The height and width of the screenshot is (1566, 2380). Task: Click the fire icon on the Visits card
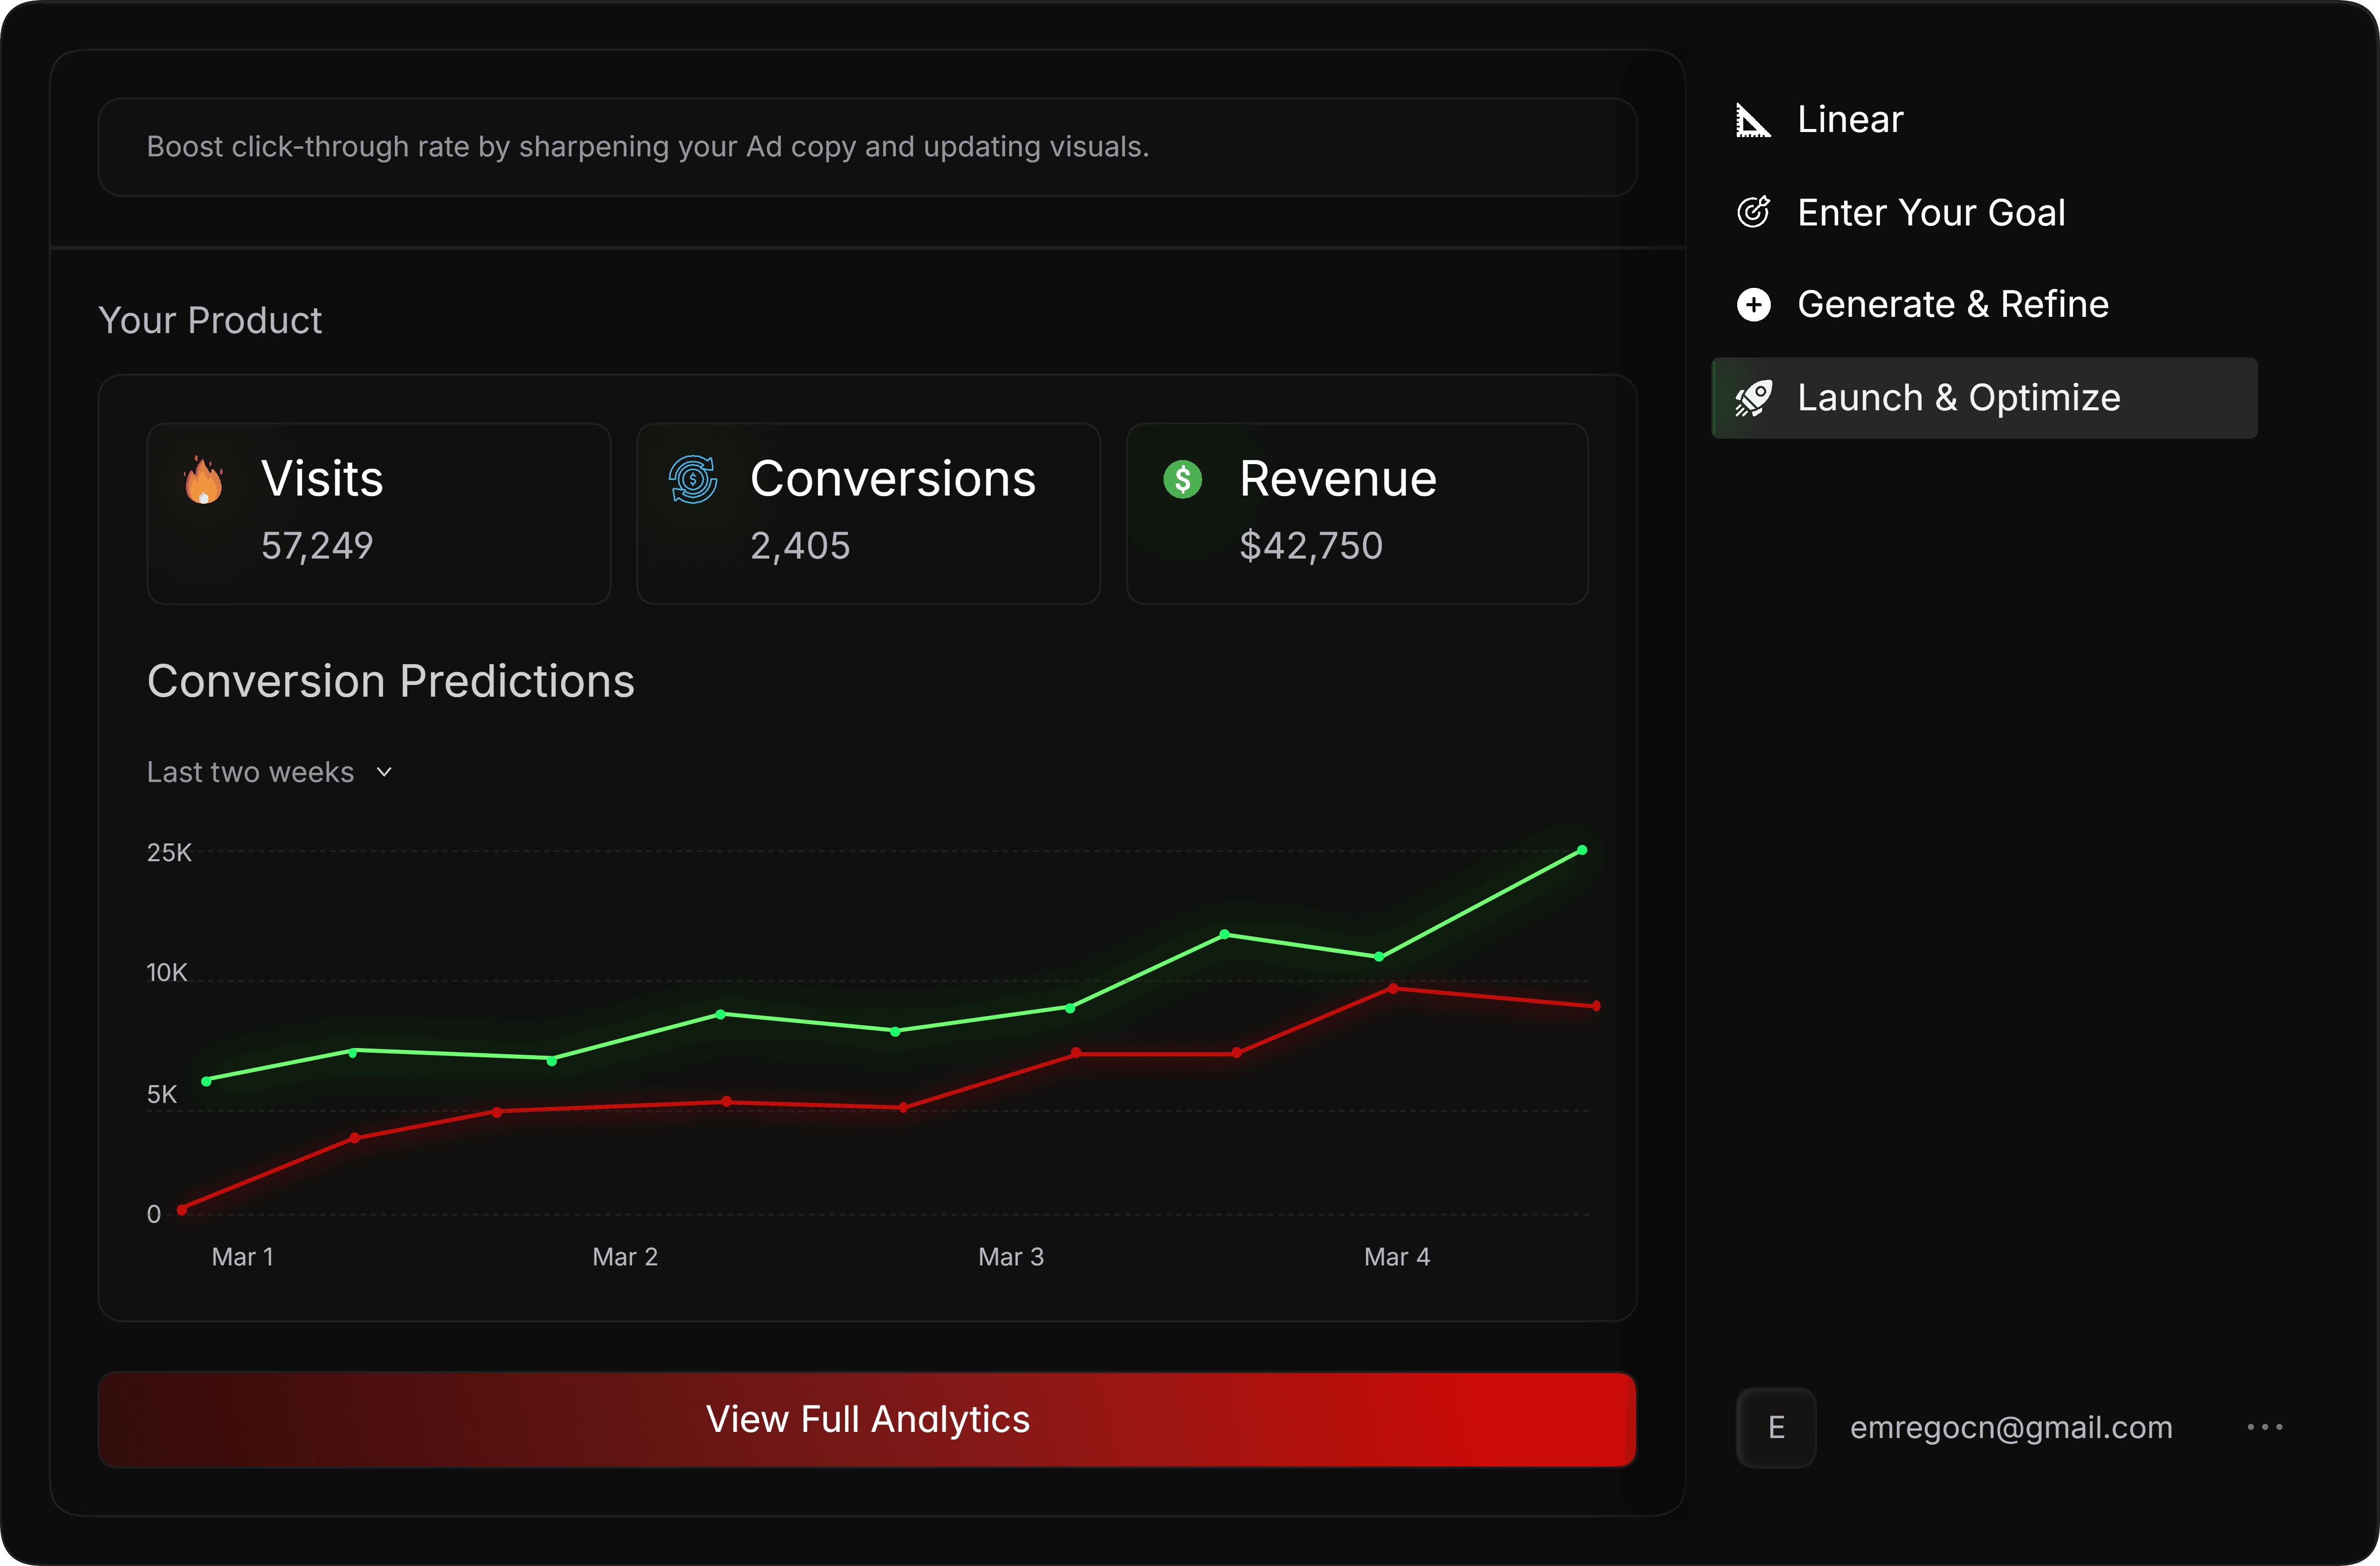[x=203, y=480]
